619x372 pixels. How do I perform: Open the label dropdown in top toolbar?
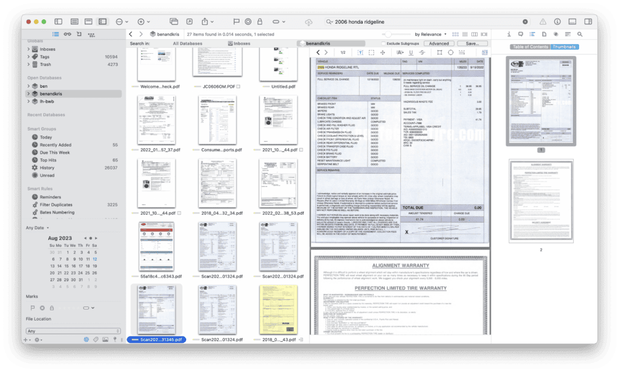tap(278, 22)
